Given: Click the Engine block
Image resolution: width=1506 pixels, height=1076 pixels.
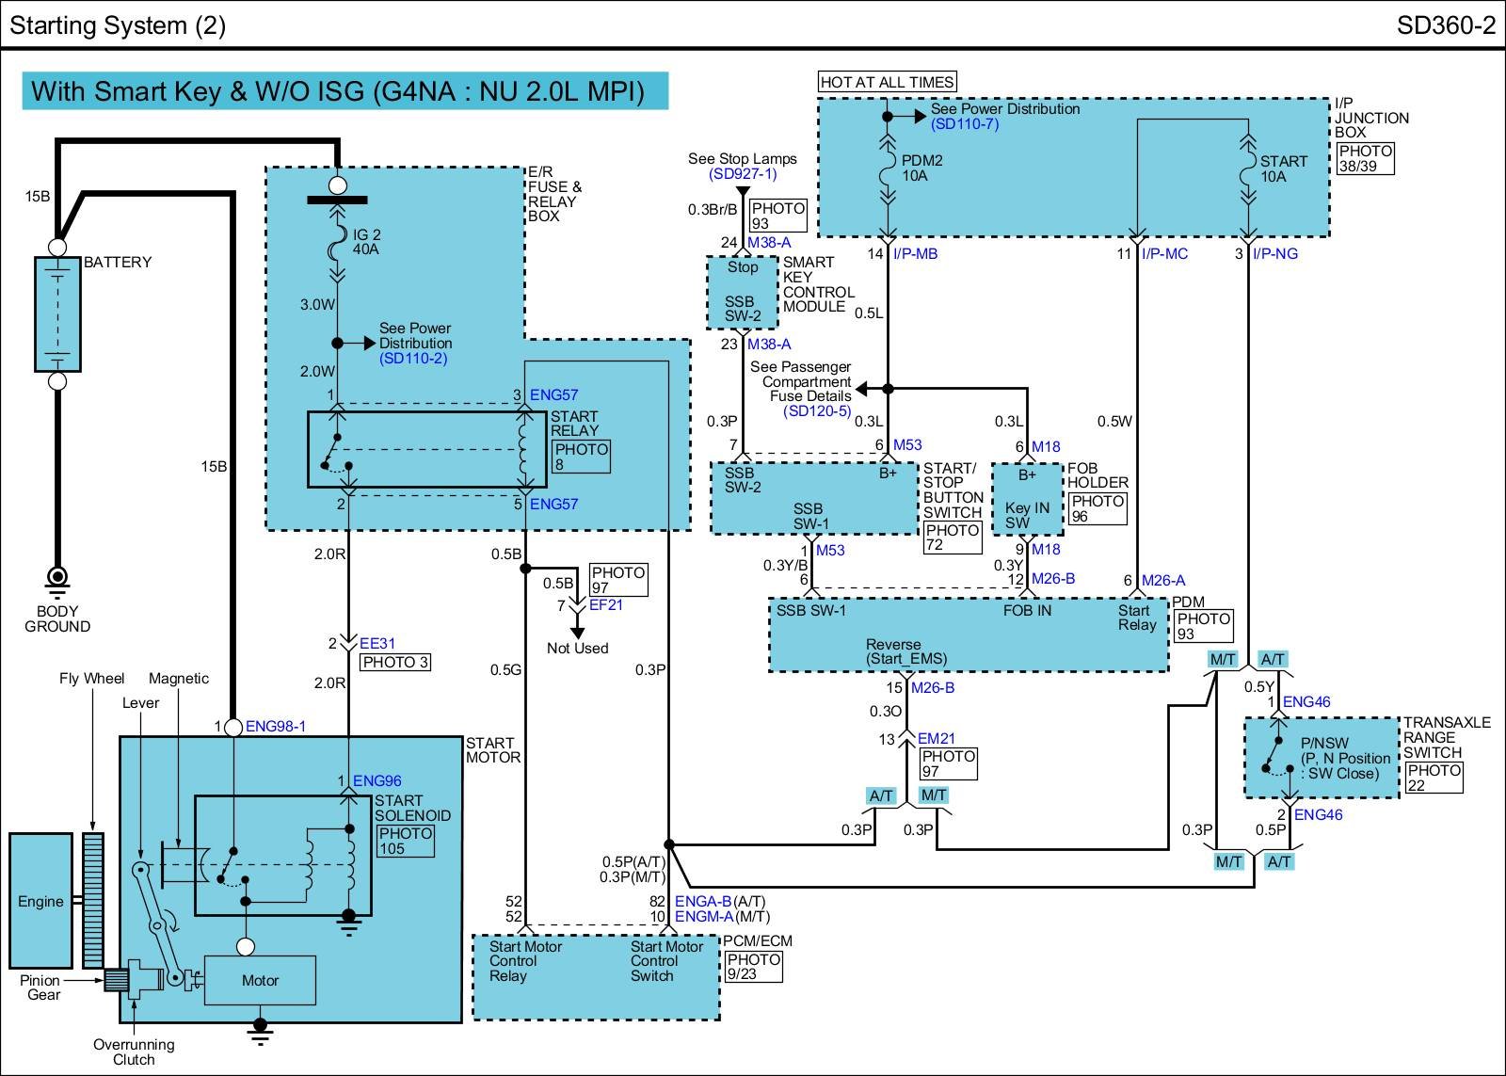Looking at the screenshot, I should pyautogui.click(x=40, y=901).
